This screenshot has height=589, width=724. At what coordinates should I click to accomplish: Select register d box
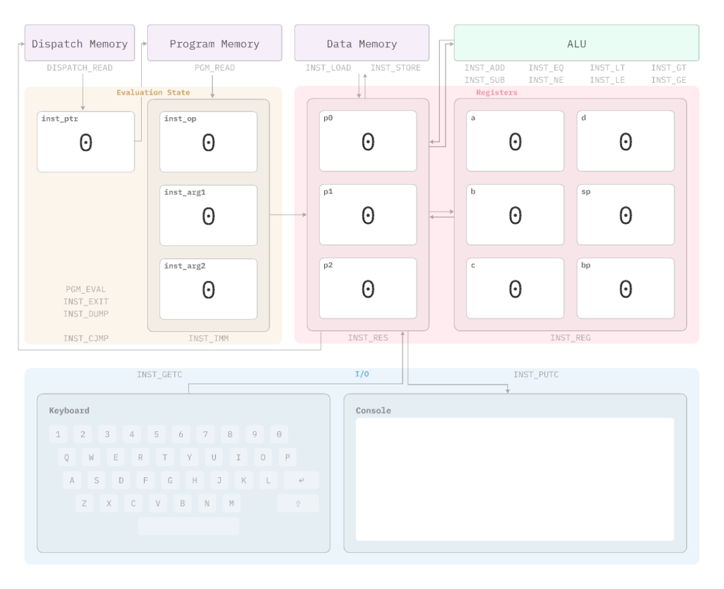[626, 141]
